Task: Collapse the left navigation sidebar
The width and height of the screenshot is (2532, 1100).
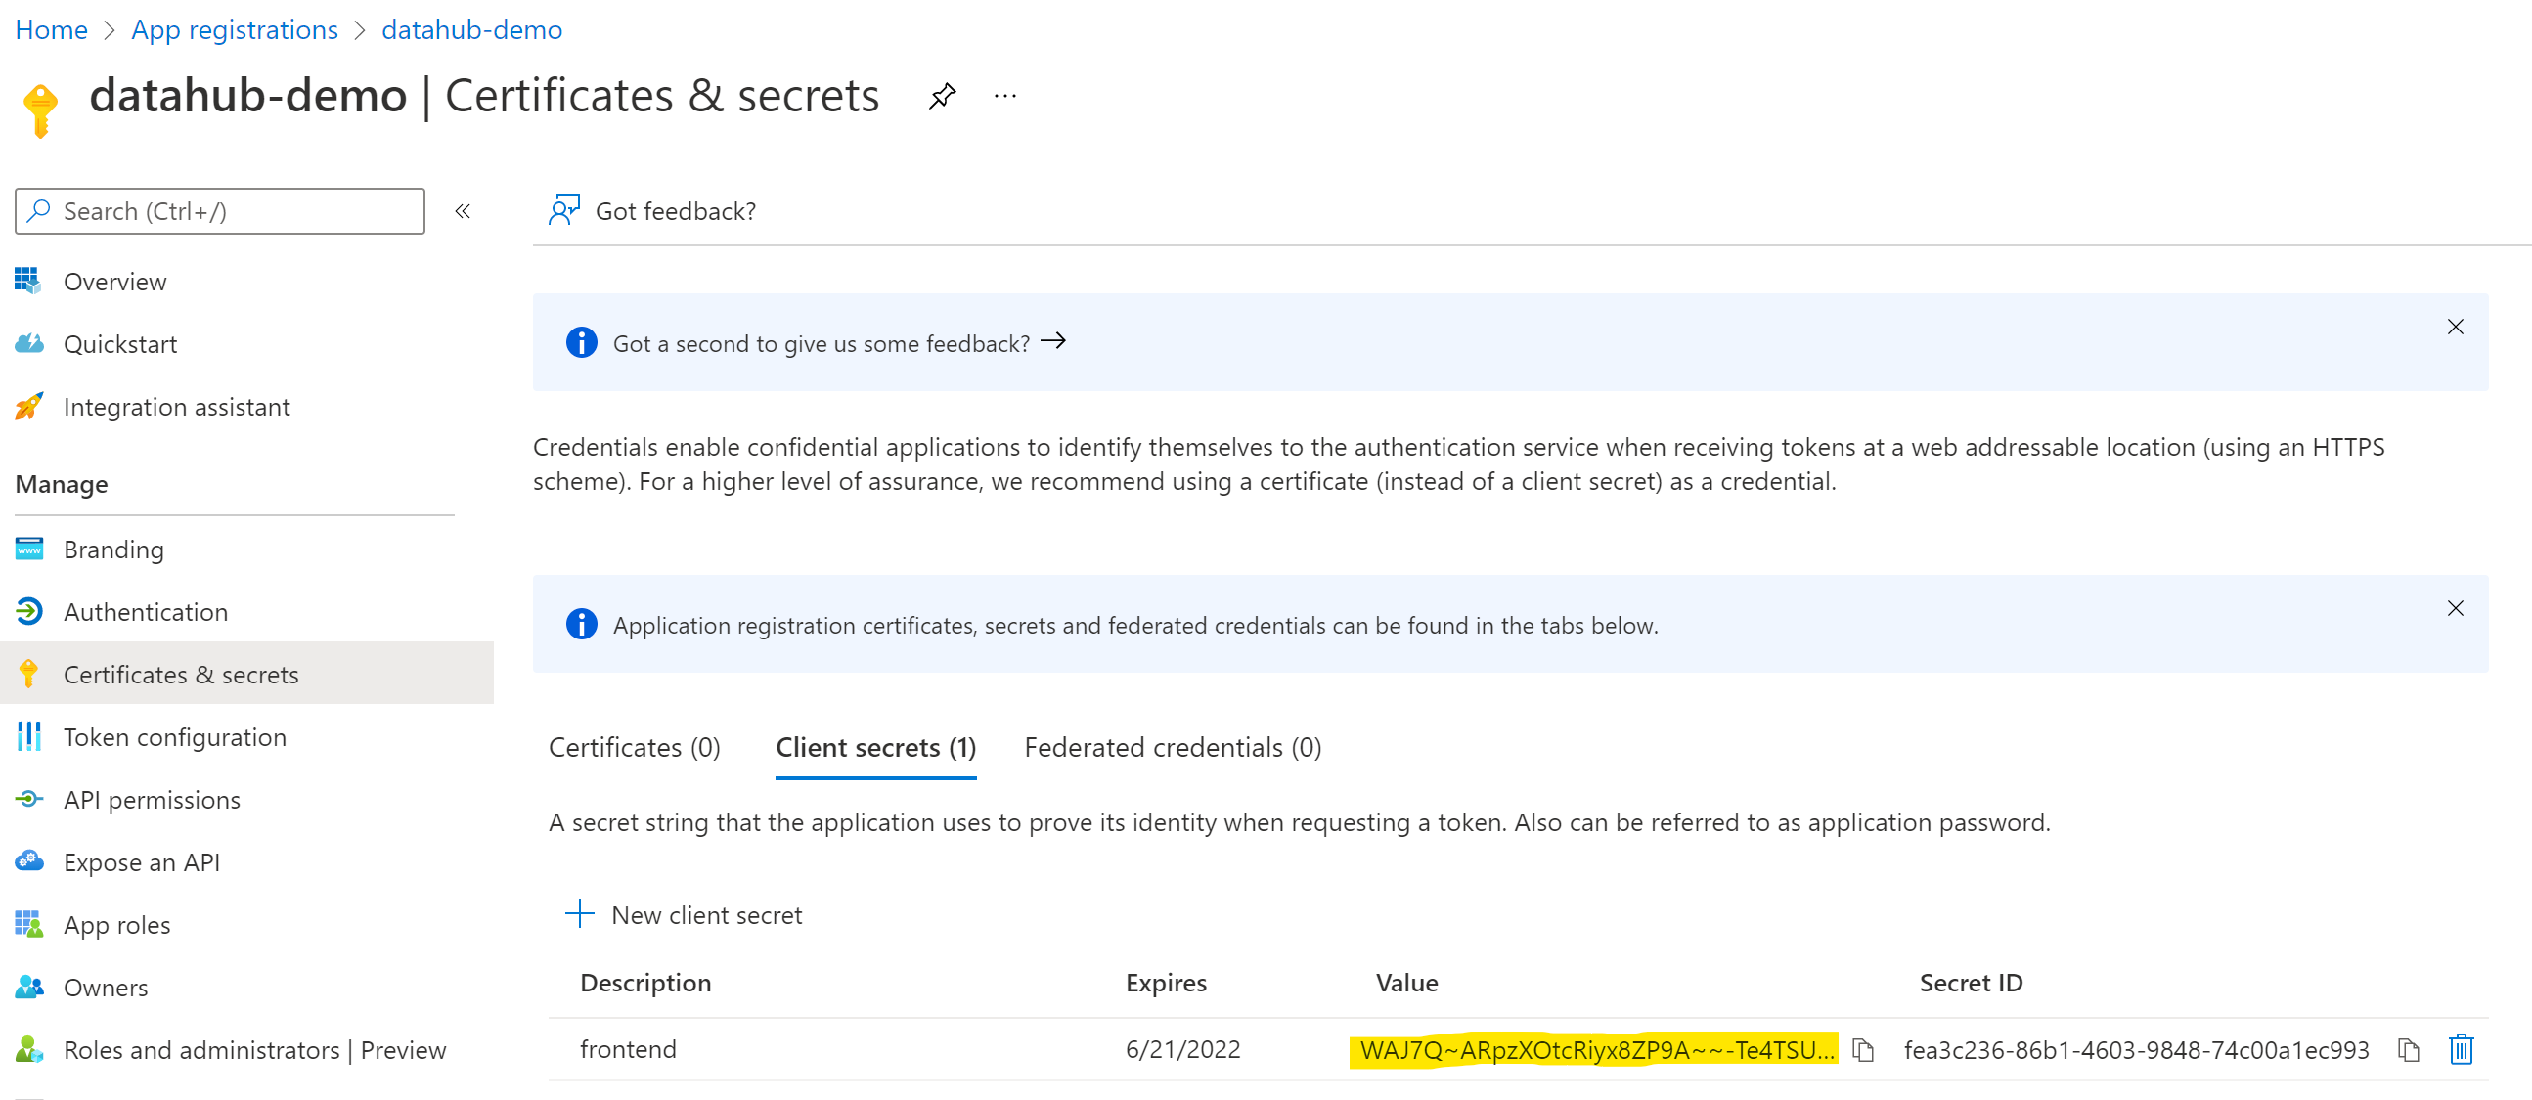Action: 462,210
